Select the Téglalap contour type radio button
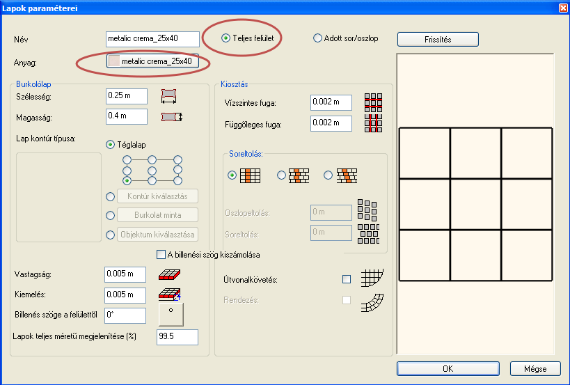The width and height of the screenshot is (570, 385). [110, 145]
